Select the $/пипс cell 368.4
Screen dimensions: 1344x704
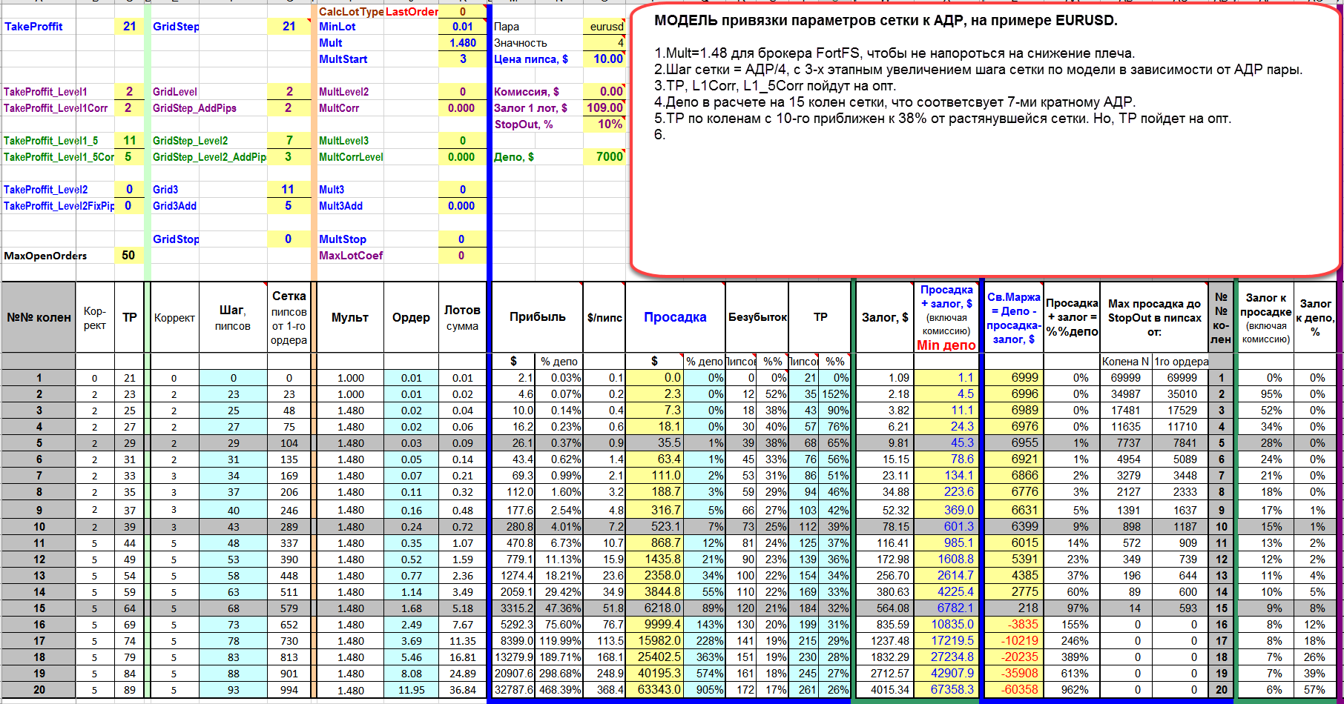pos(605,690)
